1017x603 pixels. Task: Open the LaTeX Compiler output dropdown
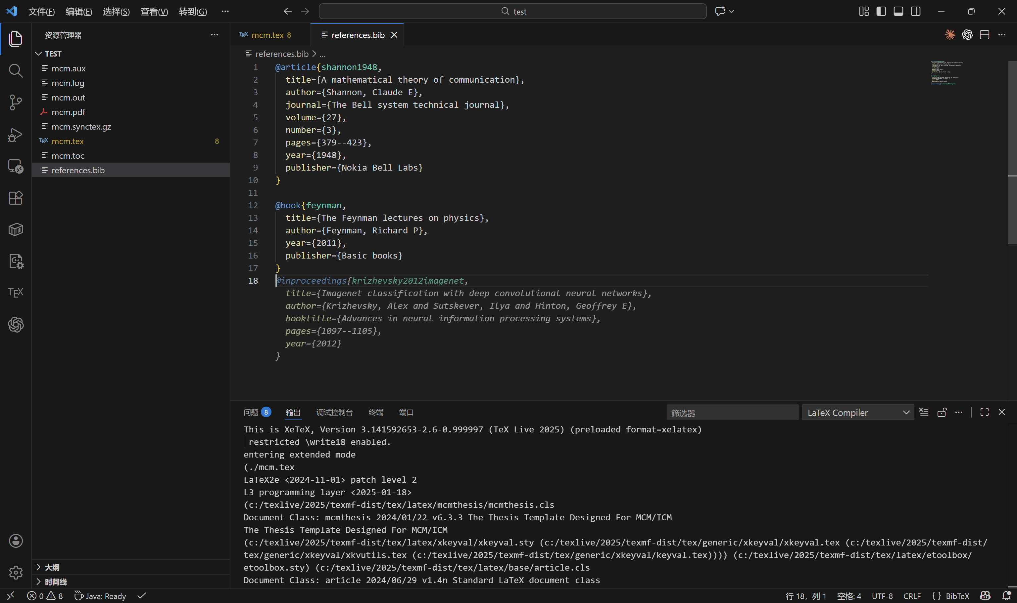pos(857,413)
